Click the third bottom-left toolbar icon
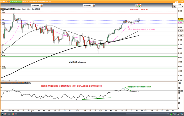The height and width of the screenshot is (116, 184). tap(9, 114)
